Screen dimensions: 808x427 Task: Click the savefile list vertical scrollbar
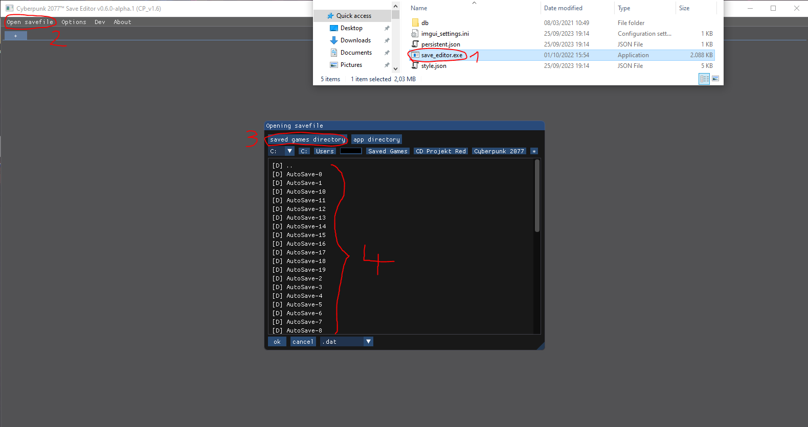[537, 196]
